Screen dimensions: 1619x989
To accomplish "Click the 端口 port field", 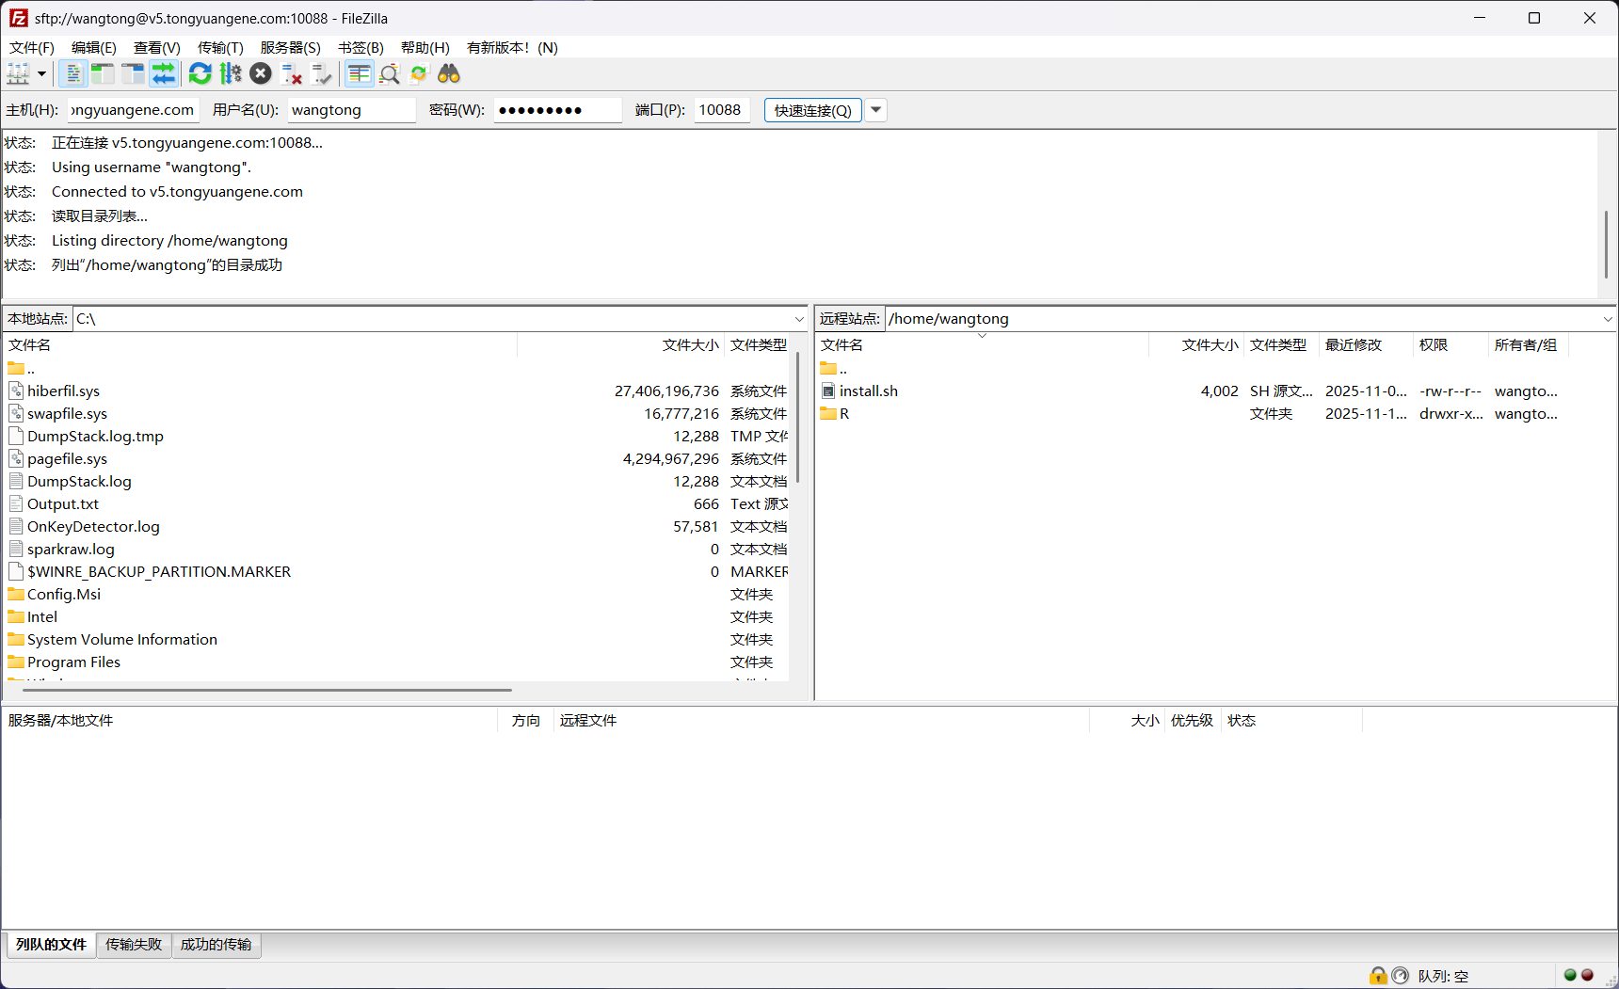I will coord(722,110).
